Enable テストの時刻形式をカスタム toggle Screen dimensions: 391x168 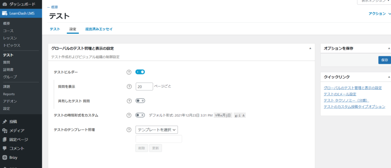pyautogui.click(x=140, y=115)
